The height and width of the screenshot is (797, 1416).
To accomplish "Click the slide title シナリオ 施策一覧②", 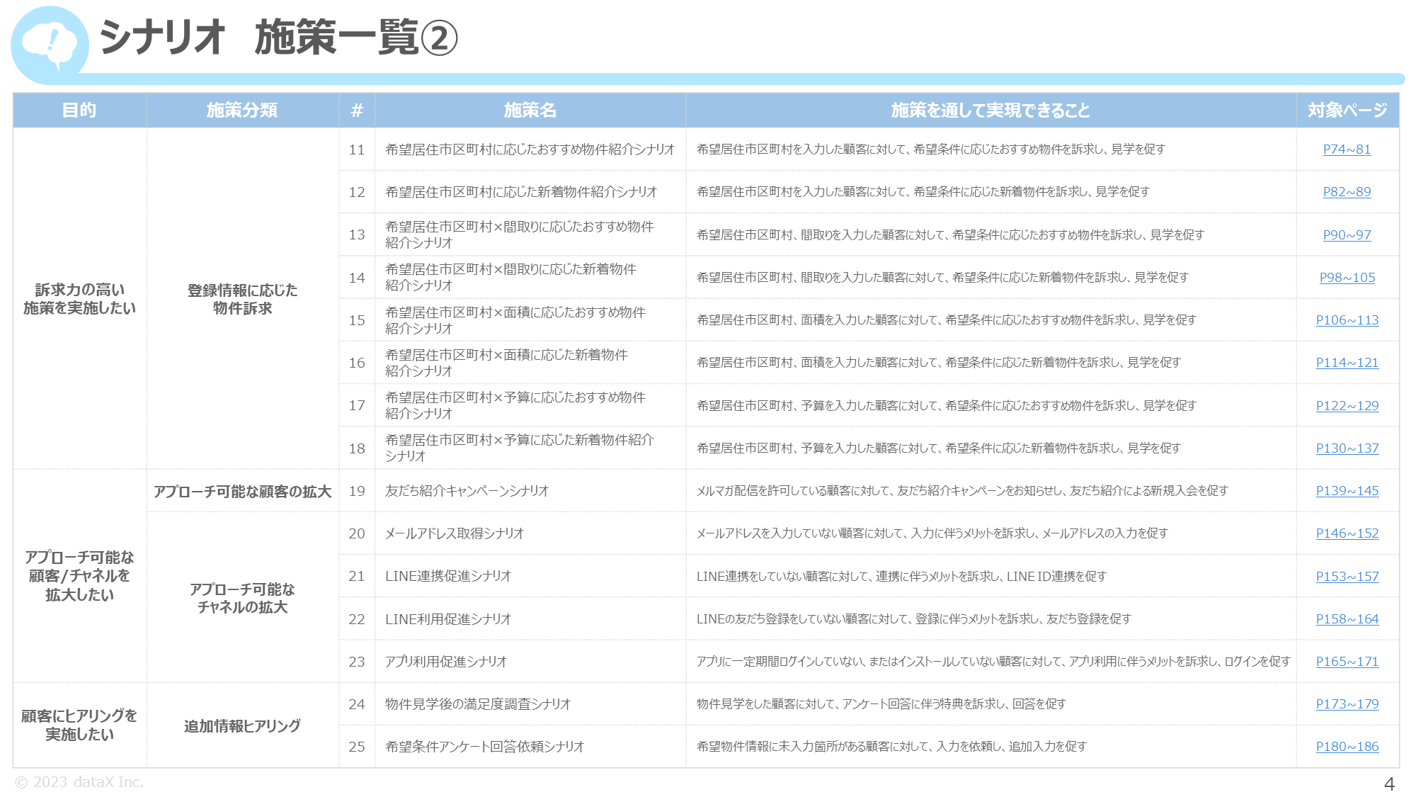I will (278, 38).
